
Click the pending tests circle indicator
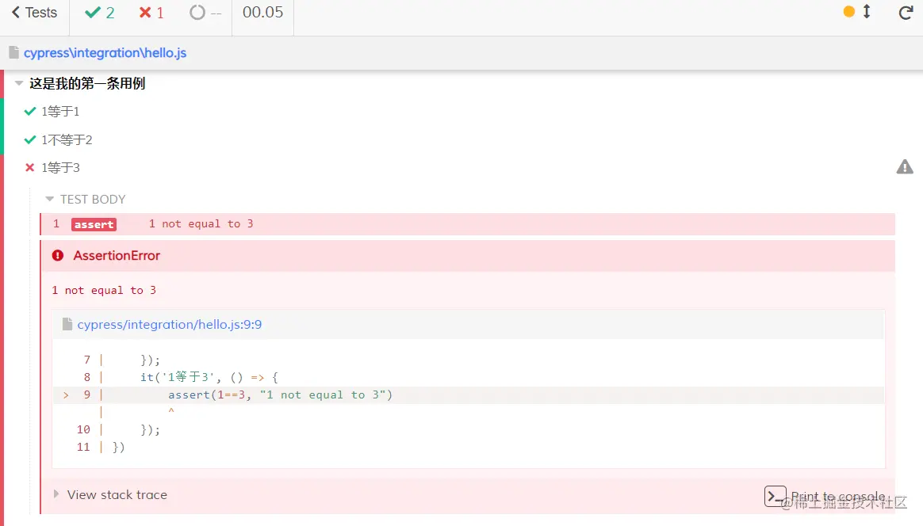point(197,13)
